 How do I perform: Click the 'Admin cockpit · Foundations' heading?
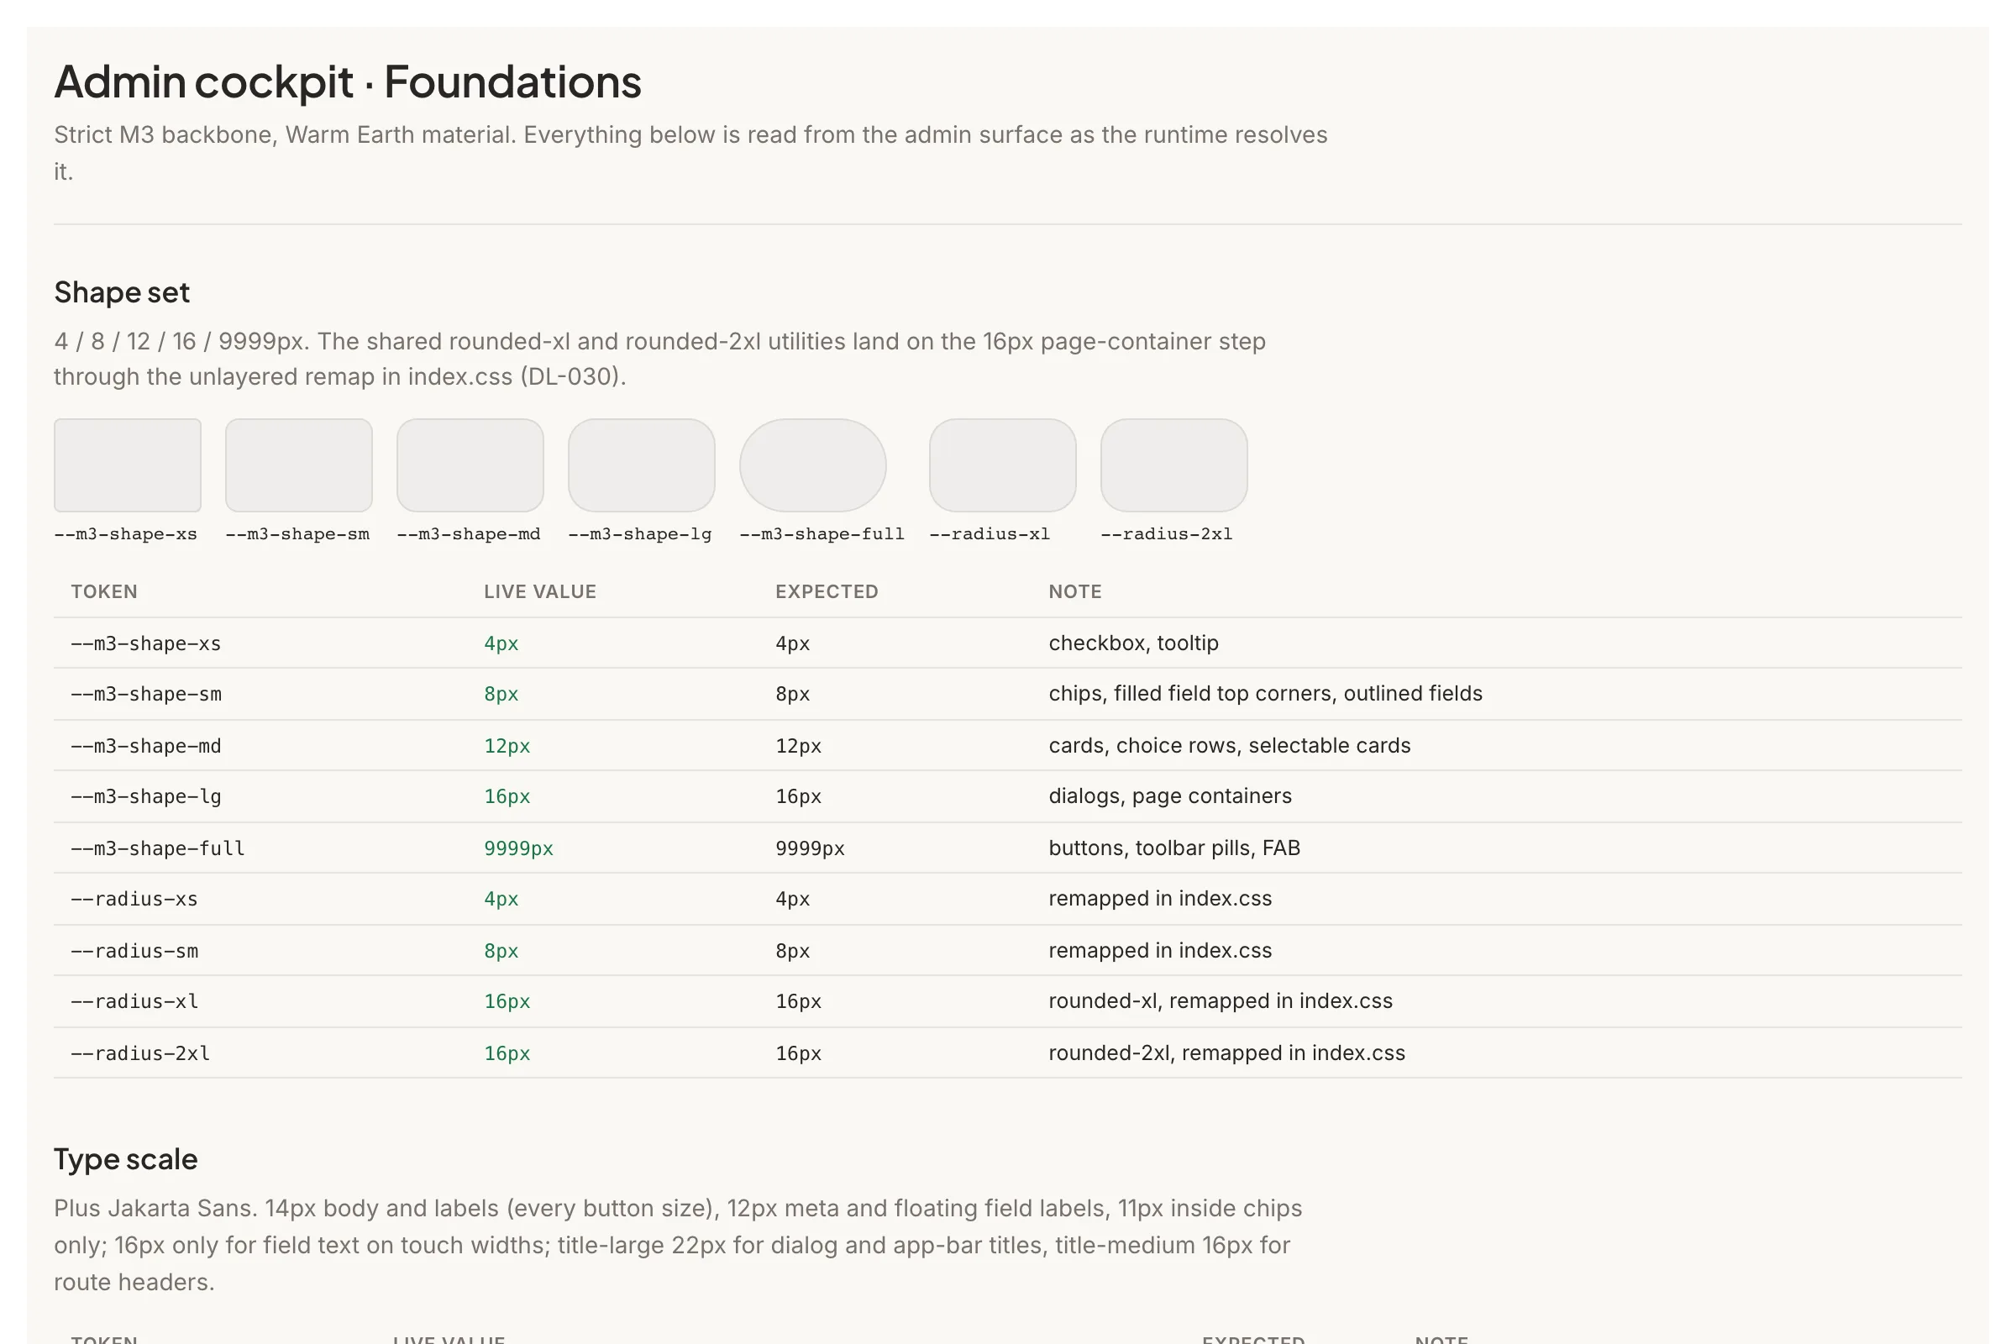click(348, 82)
